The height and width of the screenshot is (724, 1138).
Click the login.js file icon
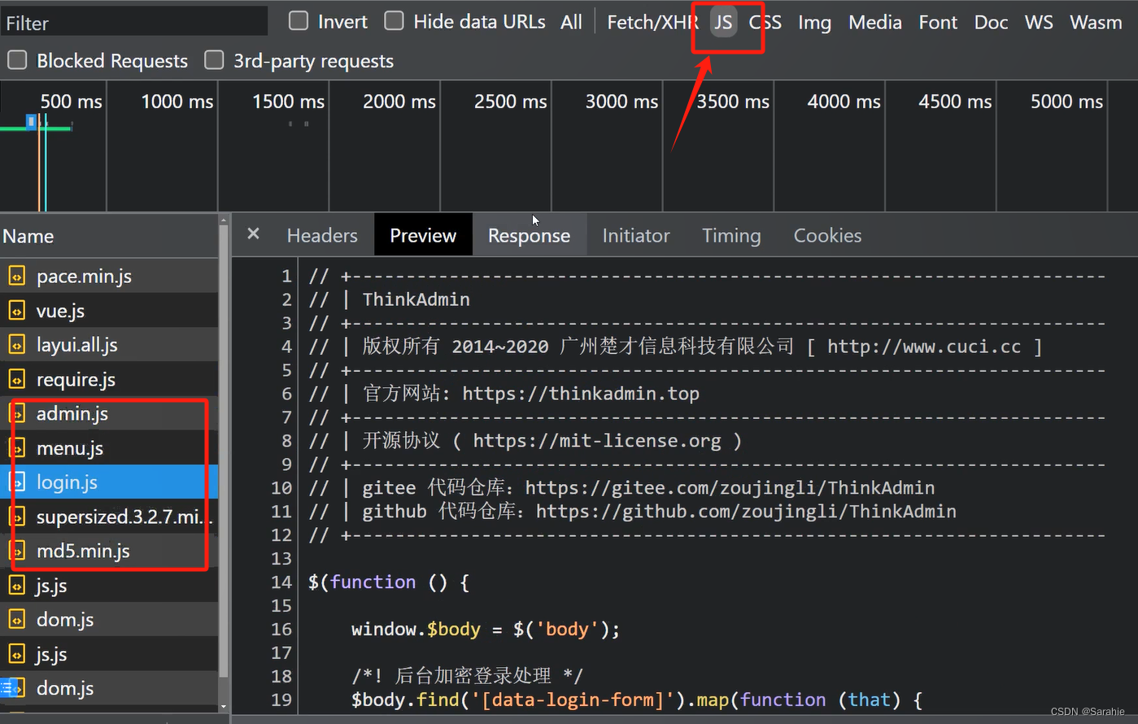[x=16, y=482]
